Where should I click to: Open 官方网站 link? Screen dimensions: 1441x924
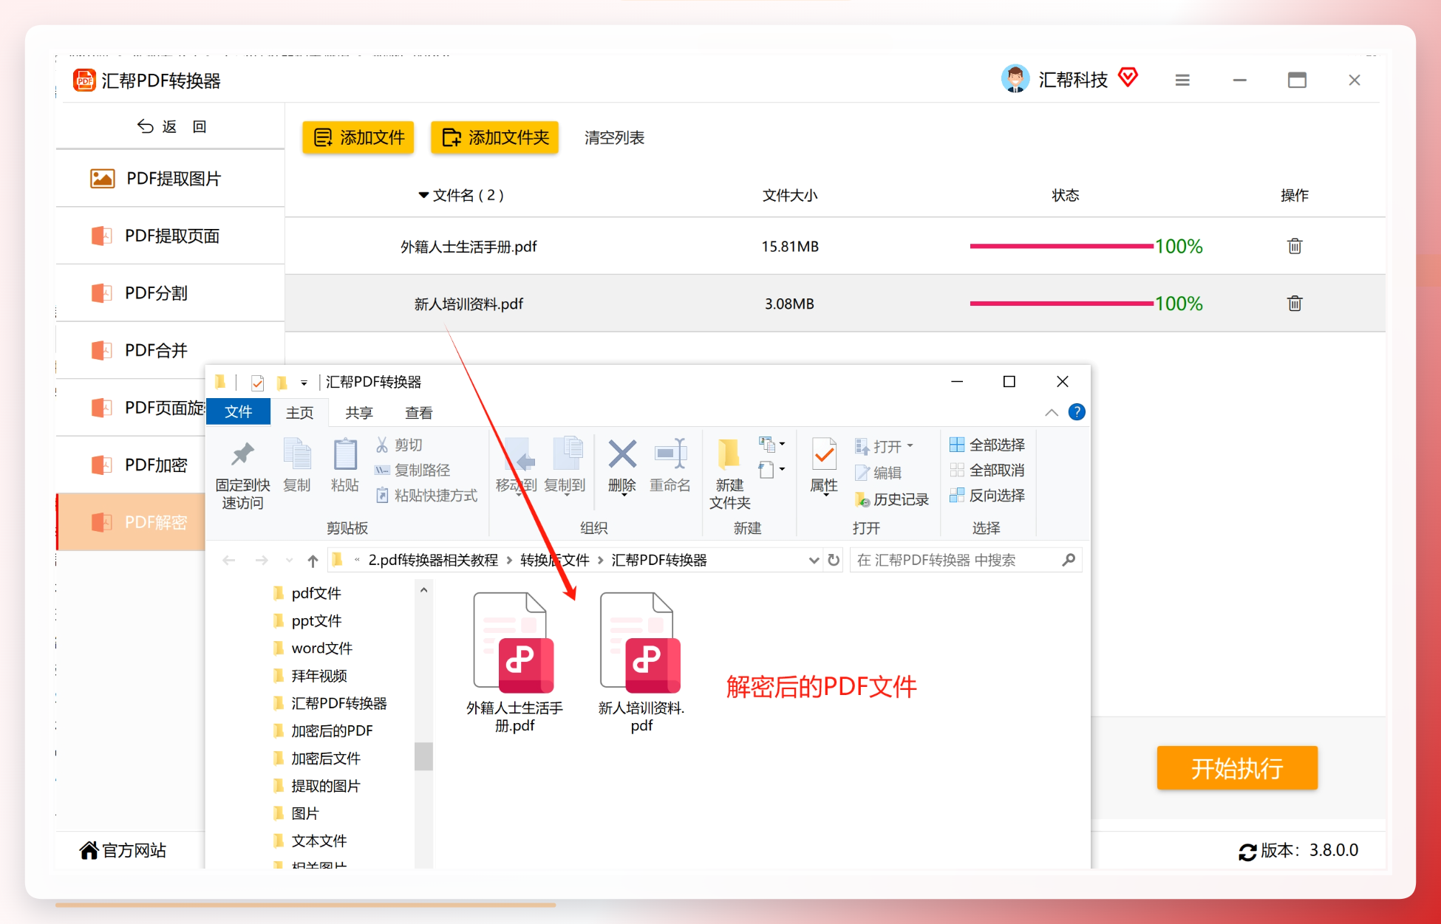click(x=123, y=850)
